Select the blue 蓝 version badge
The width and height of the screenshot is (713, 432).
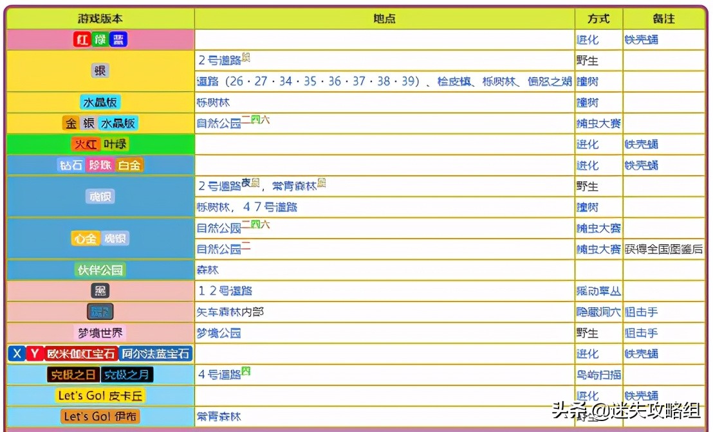(x=117, y=39)
